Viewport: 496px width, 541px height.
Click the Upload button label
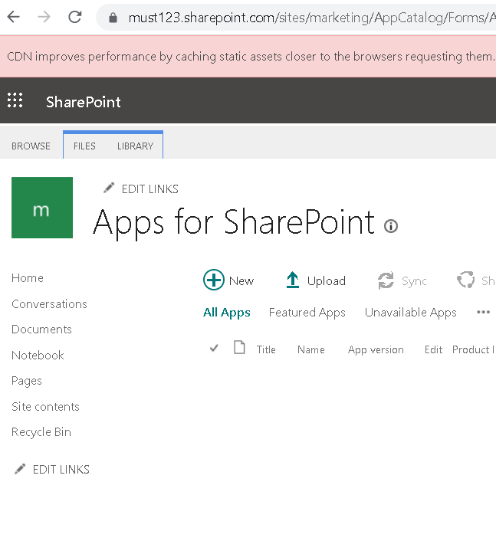327,281
